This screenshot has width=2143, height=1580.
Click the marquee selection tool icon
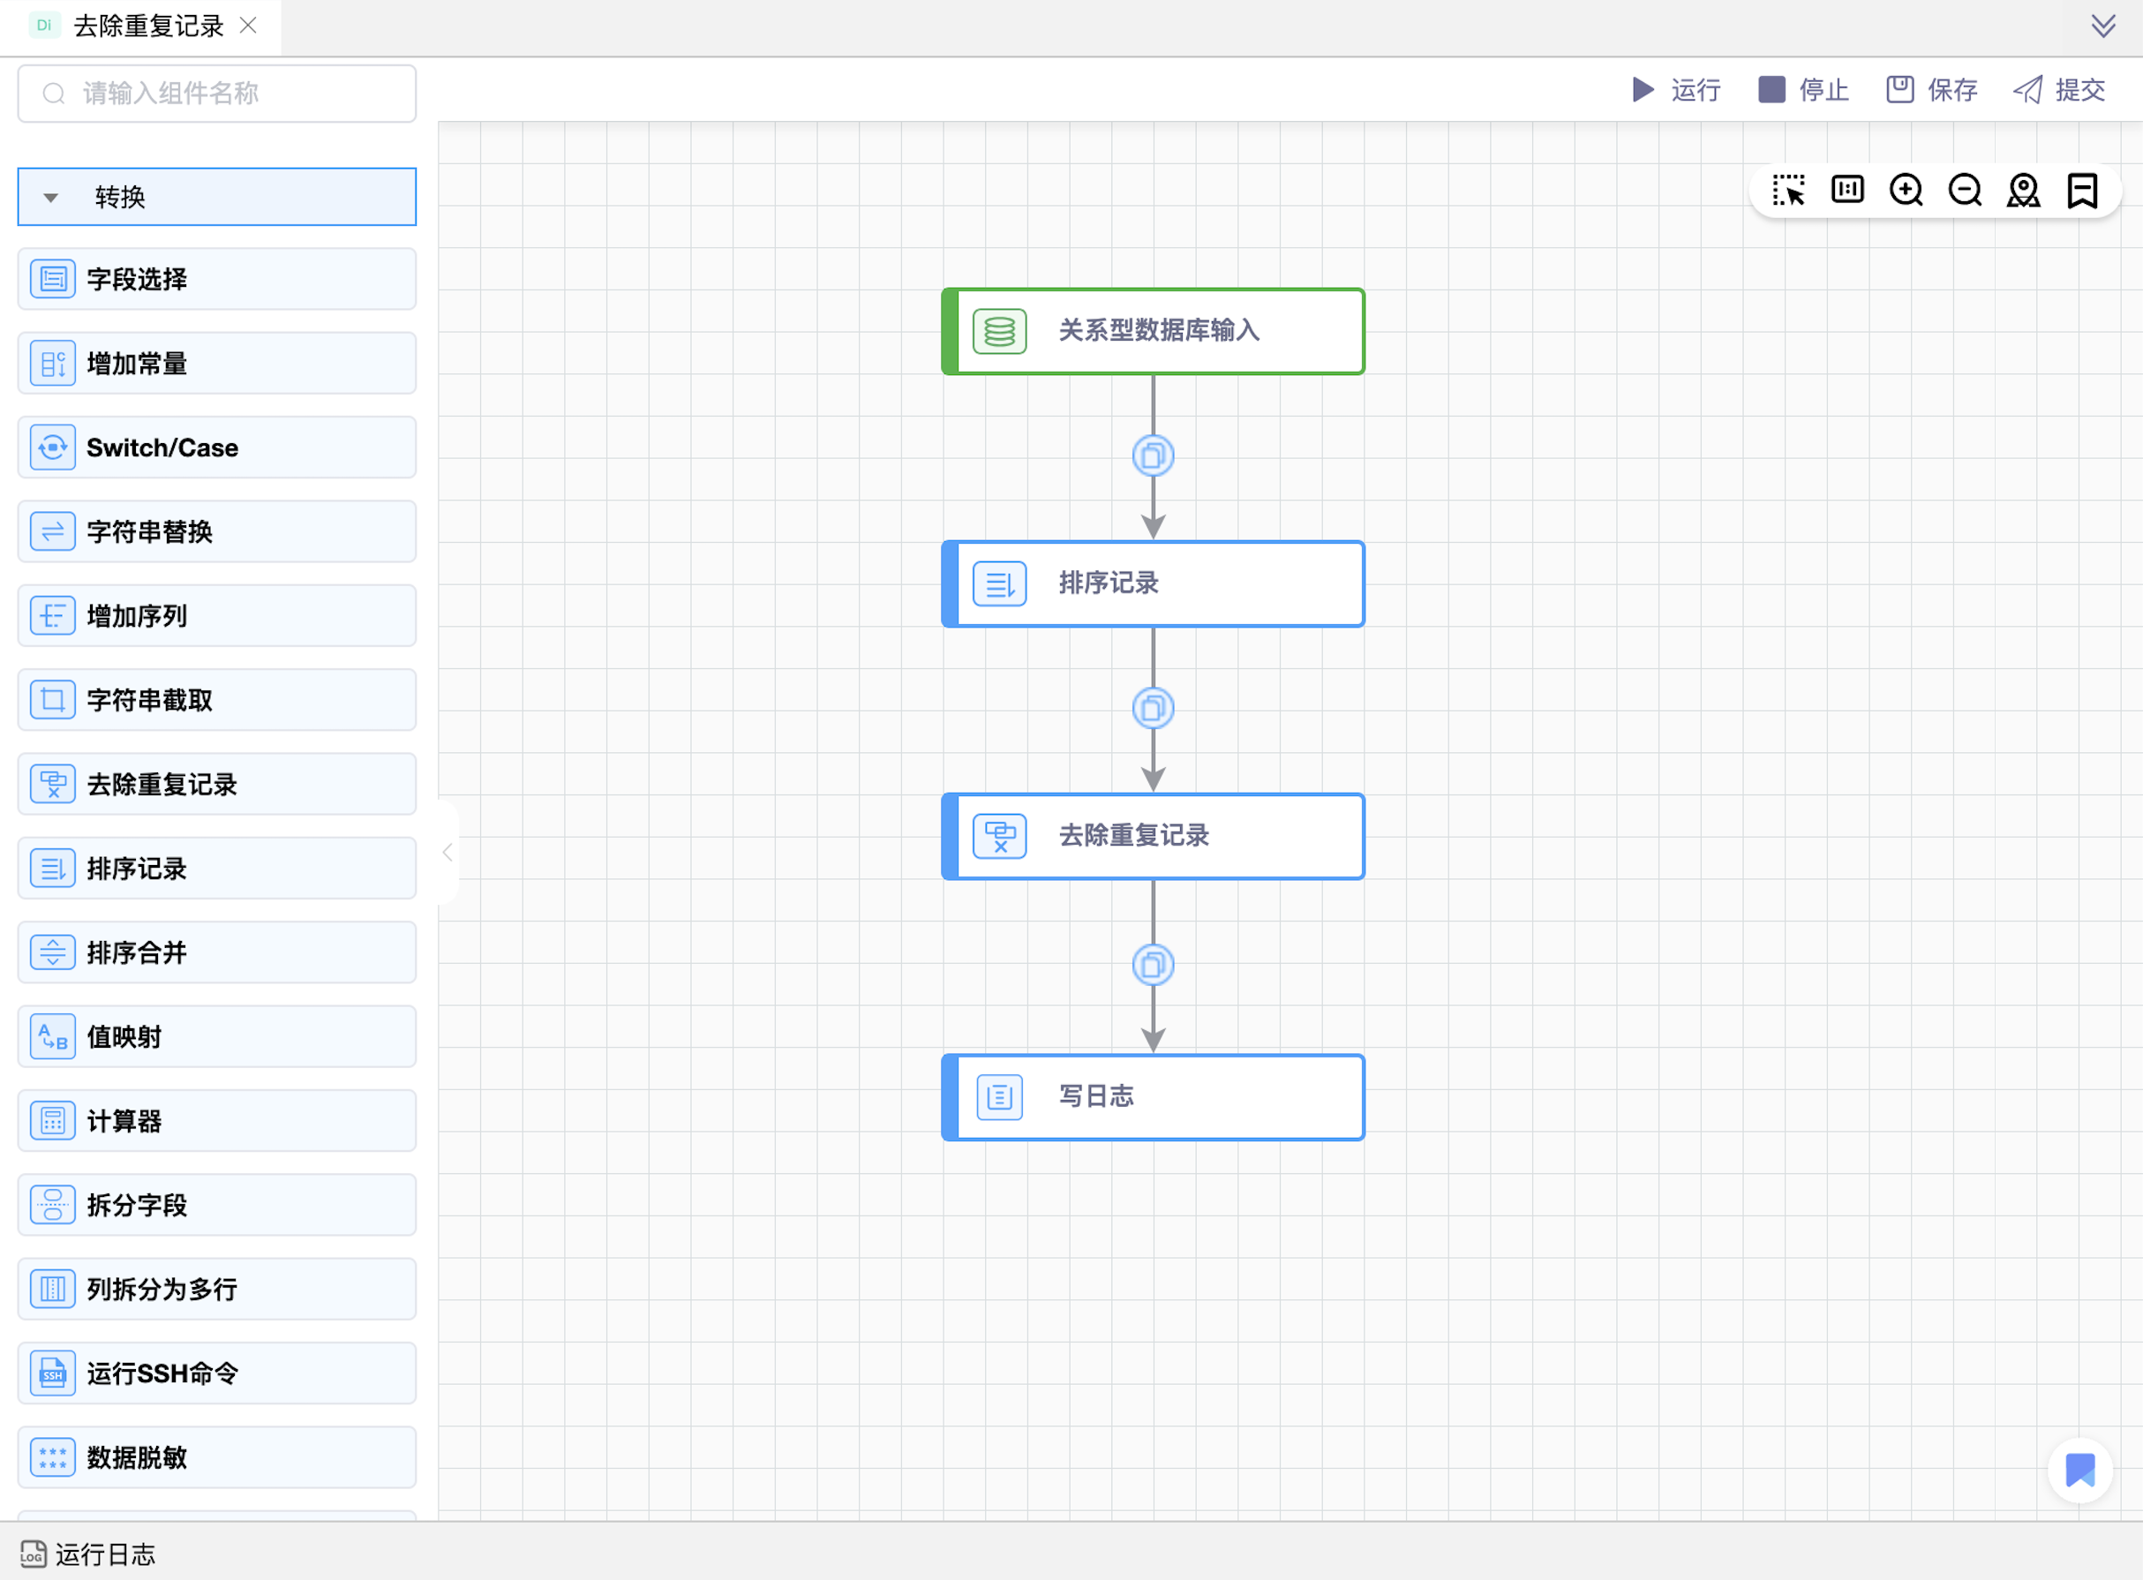click(x=1787, y=191)
